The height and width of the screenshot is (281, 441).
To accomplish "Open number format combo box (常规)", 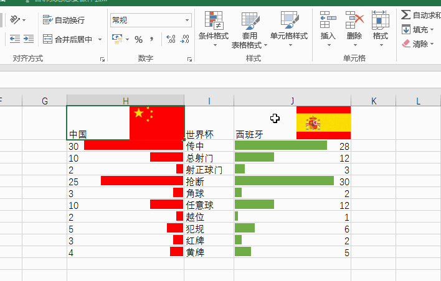I will coord(151,21).
